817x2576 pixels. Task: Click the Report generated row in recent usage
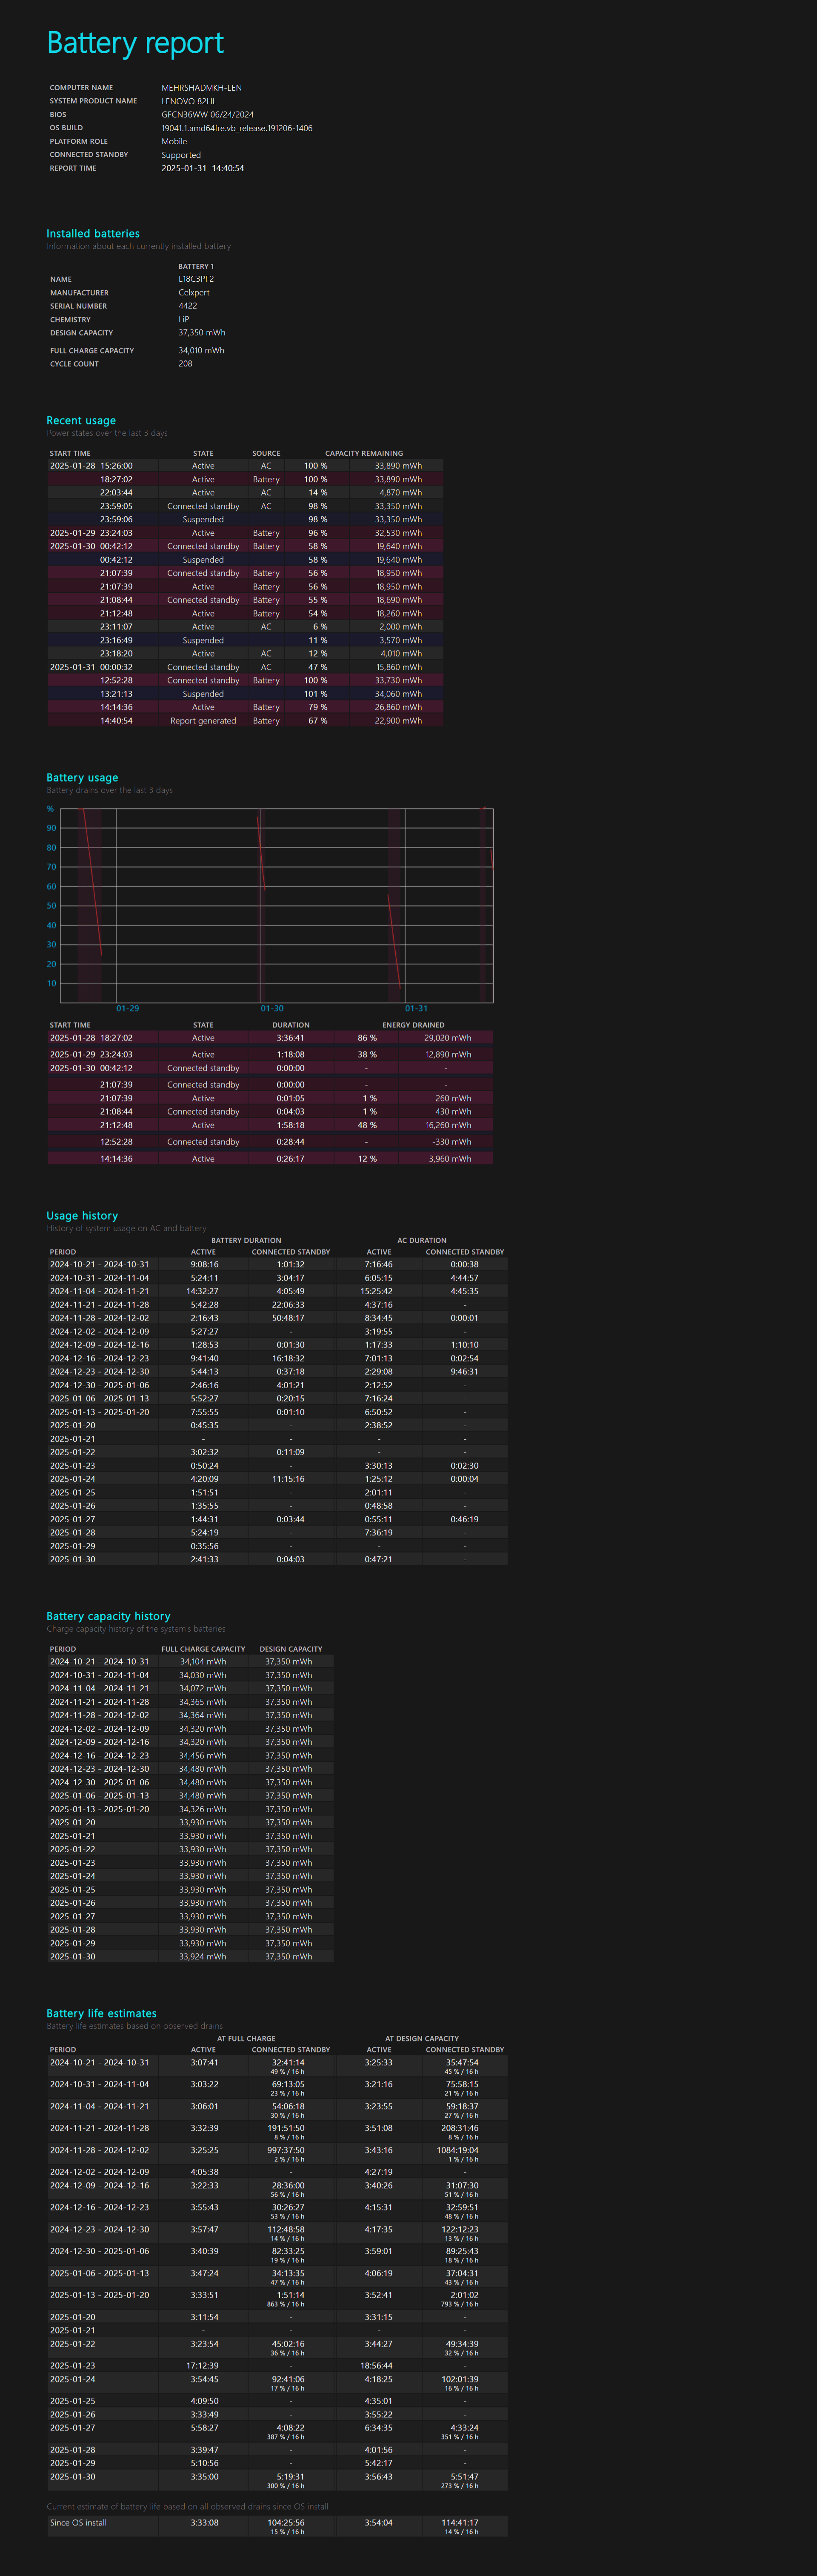tap(203, 721)
